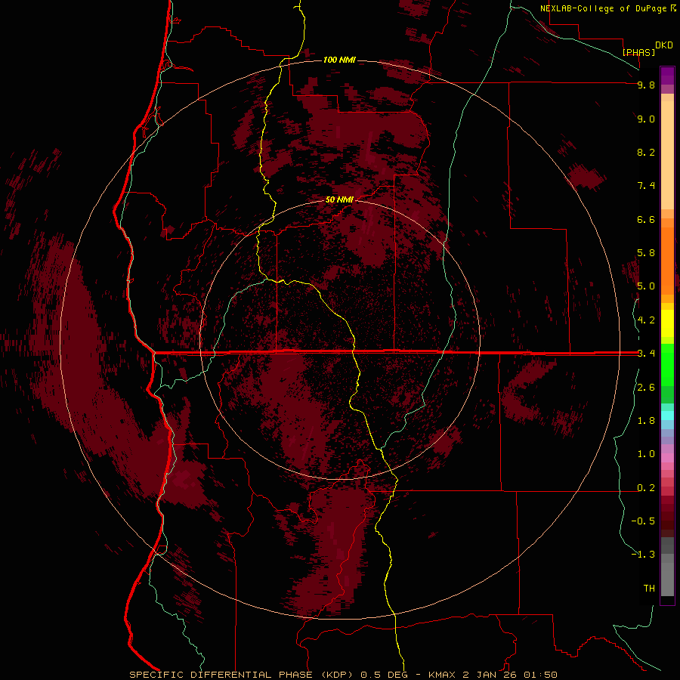This screenshot has height=680, width=680.
Task: Click the 0.5 DEG elevation text
Action: pos(386,675)
